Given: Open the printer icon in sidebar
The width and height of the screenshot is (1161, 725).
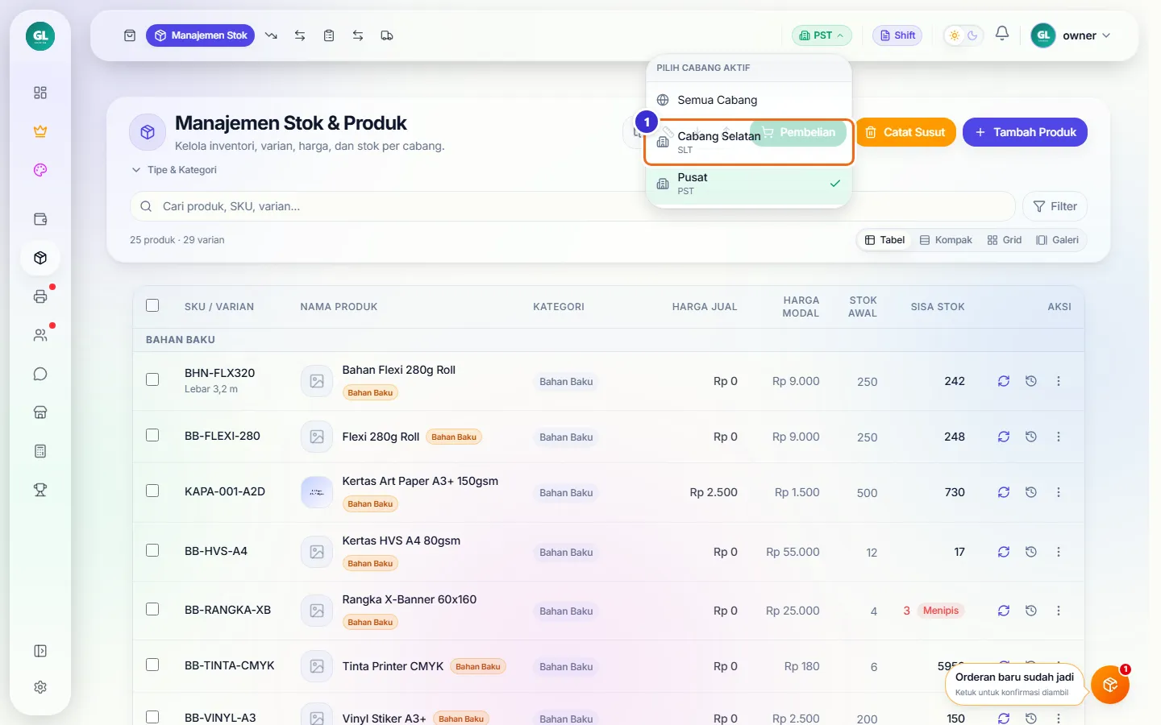Looking at the screenshot, I should click(x=40, y=296).
